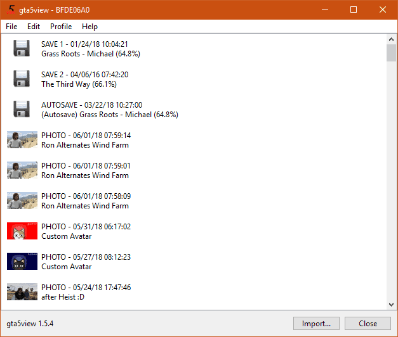The image size is (398, 337).
Task: Select 'PHOTO - 05/24/18 17:47:46' text
Action: click(x=86, y=288)
